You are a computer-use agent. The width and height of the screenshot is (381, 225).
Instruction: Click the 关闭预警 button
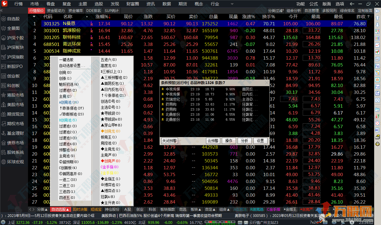click(x=169, y=141)
